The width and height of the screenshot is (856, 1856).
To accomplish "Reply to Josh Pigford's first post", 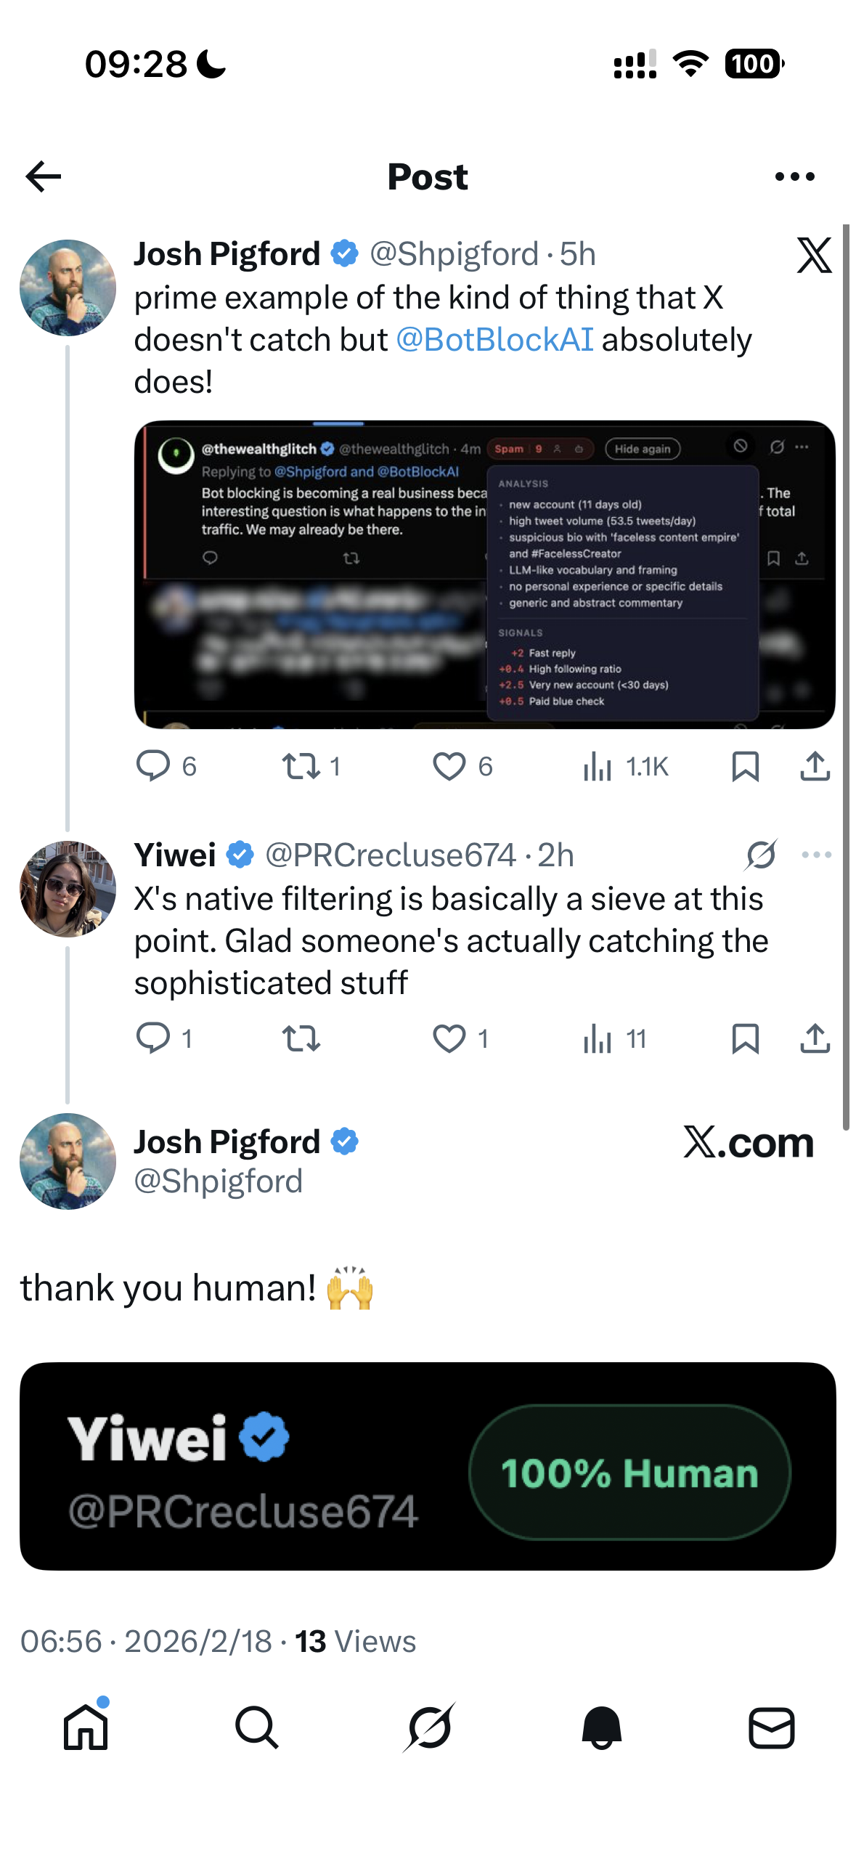I will (x=153, y=766).
